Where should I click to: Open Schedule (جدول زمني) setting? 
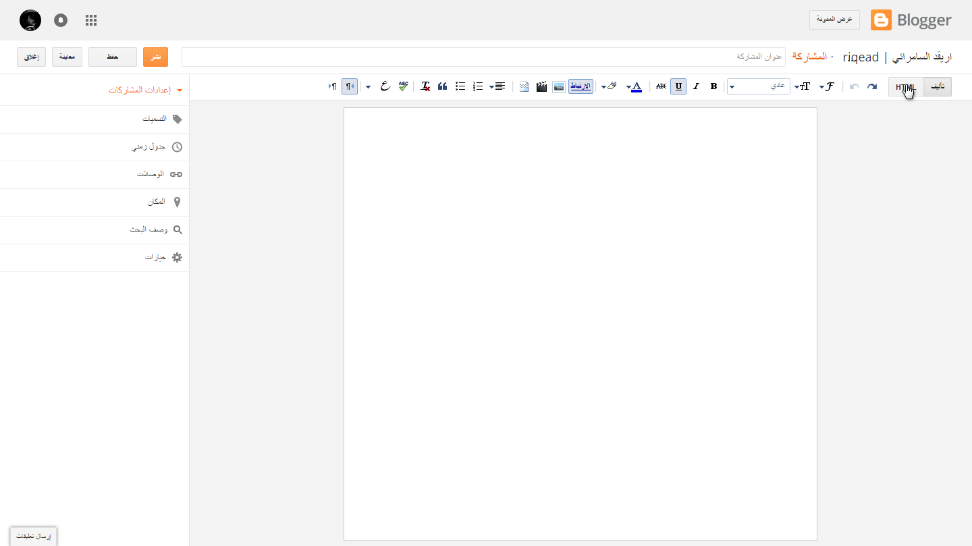(94, 147)
